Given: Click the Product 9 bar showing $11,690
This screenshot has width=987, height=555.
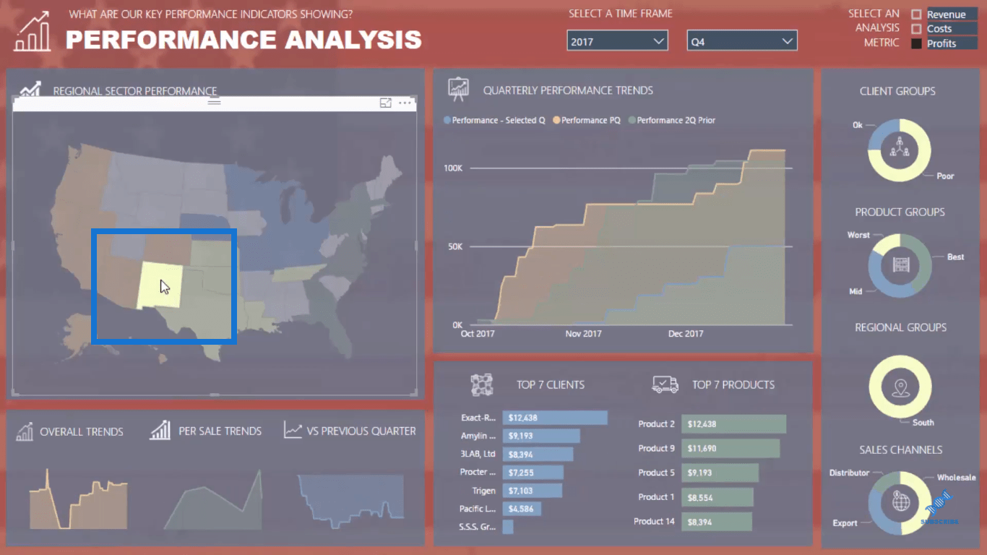Looking at the screenshot, I should click(x=731, y=448).
